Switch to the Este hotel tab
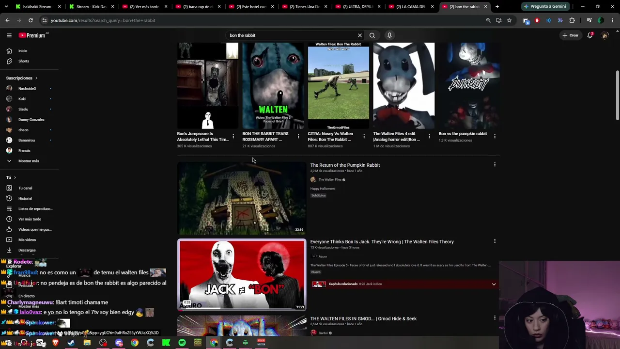 coord(250,7)
